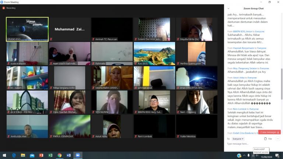
Task: Open Microsoft Edge from the taskbar
Action: pos(14,155)
